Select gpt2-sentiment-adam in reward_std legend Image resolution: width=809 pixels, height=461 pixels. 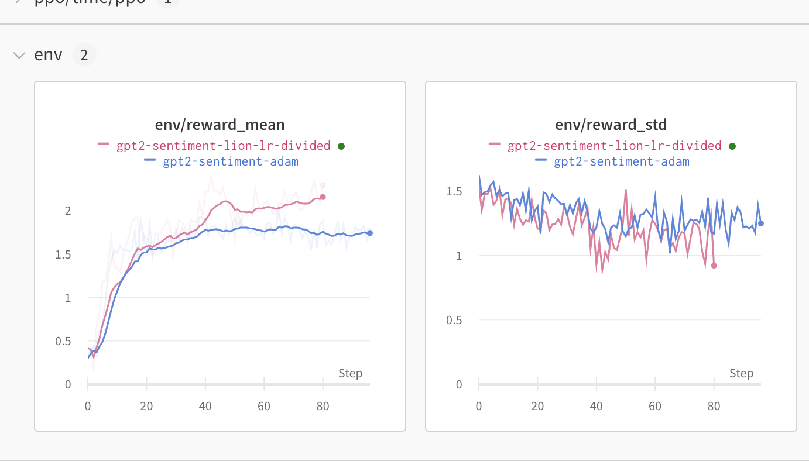(x=622, y=161)
